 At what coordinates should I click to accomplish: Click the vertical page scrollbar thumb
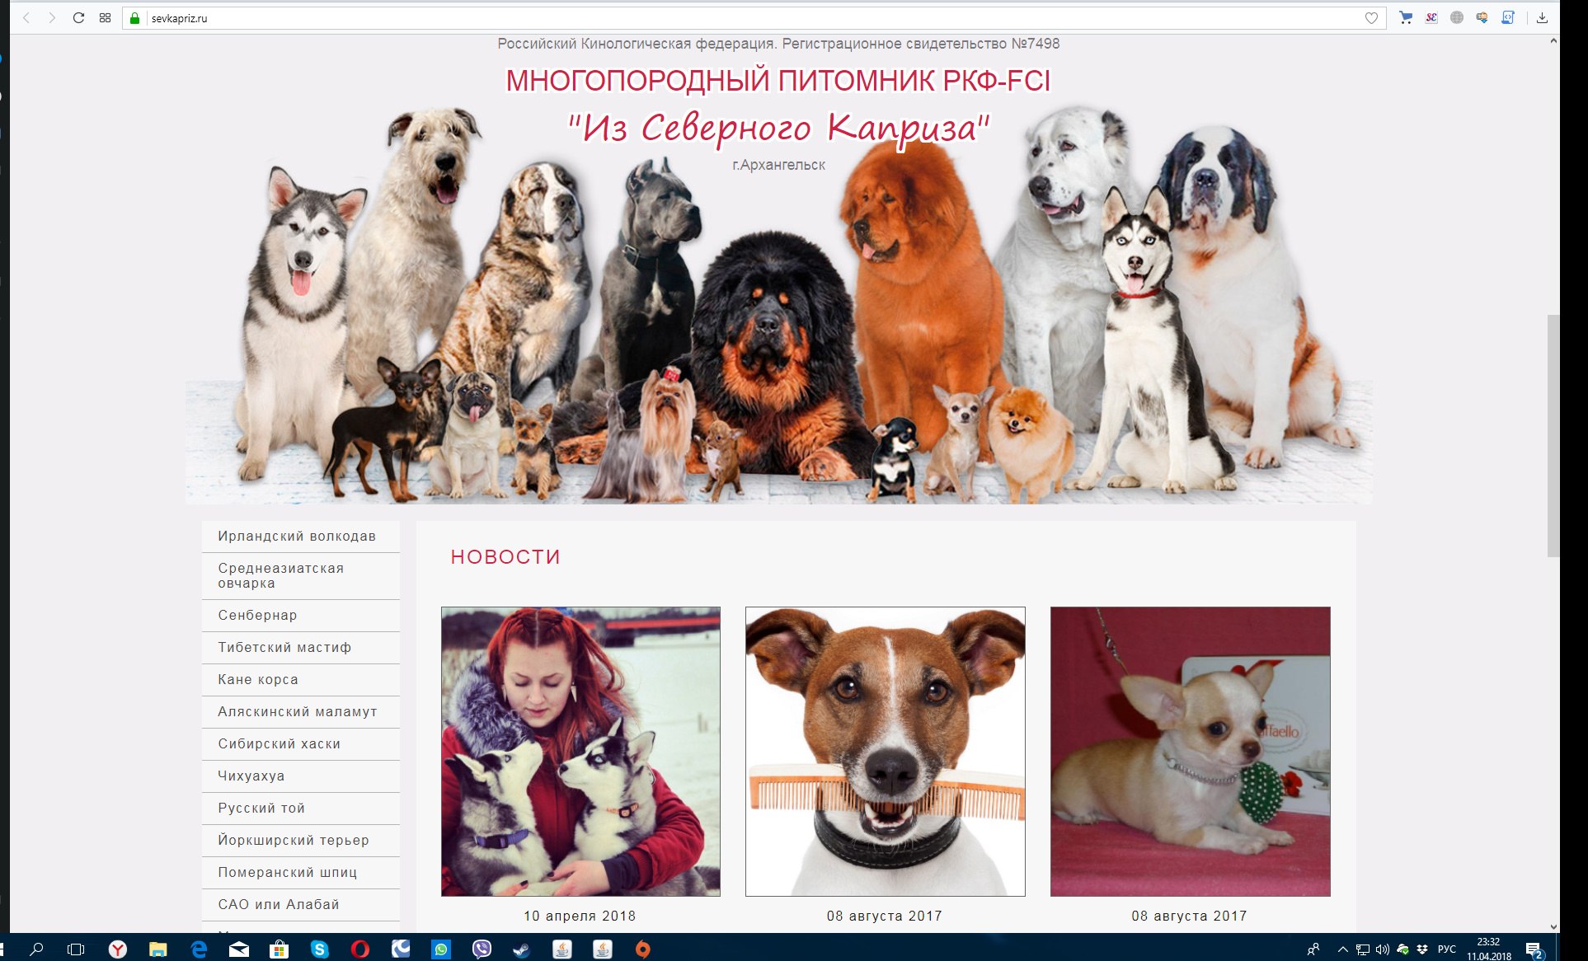coord(1553,435)
